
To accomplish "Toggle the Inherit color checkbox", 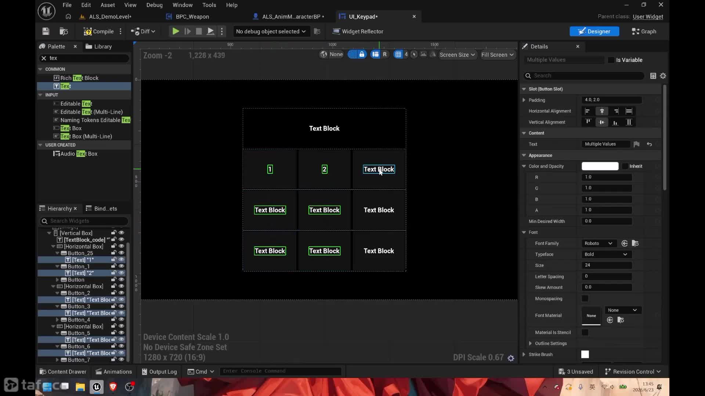I will 625,166.
